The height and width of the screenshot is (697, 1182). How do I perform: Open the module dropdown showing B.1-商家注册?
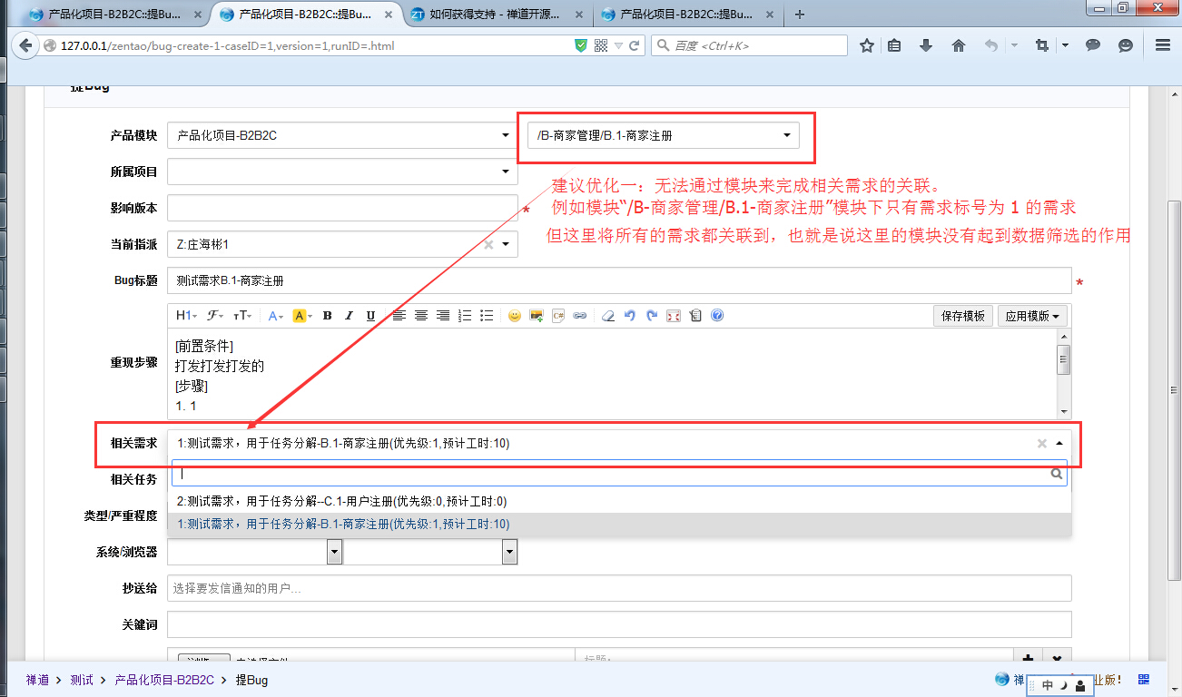tap(663, 135)
